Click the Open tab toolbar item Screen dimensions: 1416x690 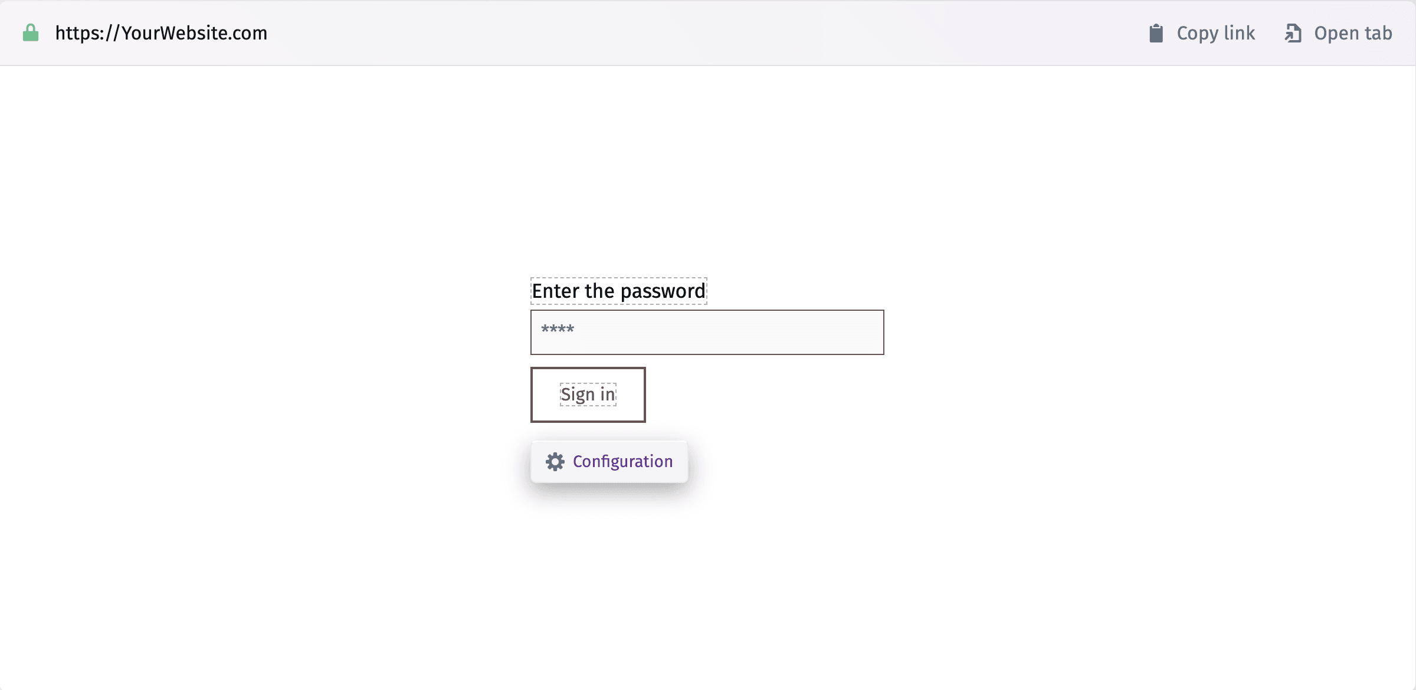tap(1339, 32)
